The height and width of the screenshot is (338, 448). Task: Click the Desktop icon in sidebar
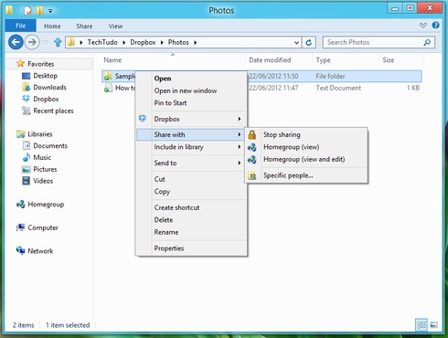27,76
